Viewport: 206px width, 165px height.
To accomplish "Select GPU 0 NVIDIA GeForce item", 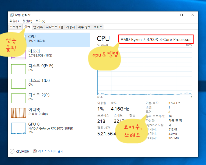I will (50, 128).
